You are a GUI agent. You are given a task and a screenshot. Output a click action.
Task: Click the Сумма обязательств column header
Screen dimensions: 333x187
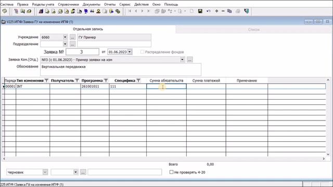coord(166,81)
